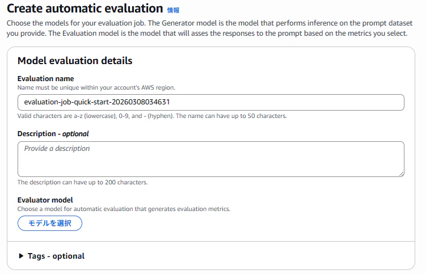Click the 'Name must be unique' hint
The width and height of the screenshot is (426, 274).
coord(96,87)
